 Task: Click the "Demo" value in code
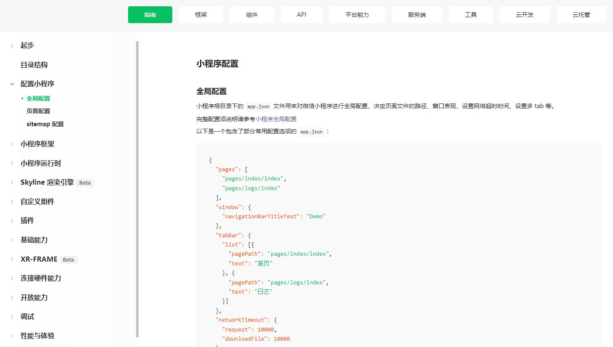click(x=316, y=216)
